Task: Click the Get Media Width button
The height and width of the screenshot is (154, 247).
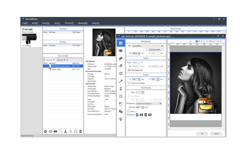Action: click(x=155, y=50)
